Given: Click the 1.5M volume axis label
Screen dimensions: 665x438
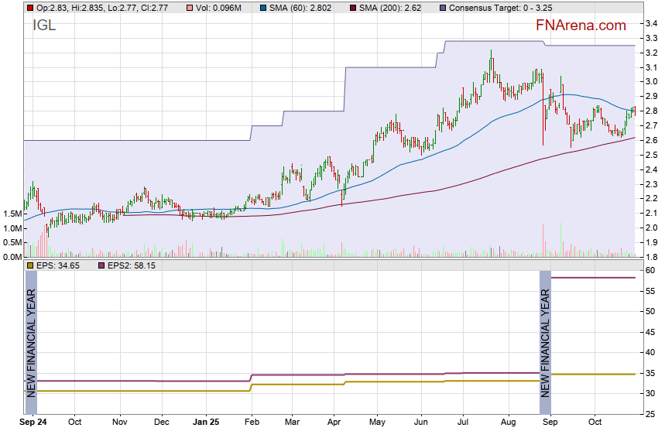Looking at the screenshot, I should (12, 214).
